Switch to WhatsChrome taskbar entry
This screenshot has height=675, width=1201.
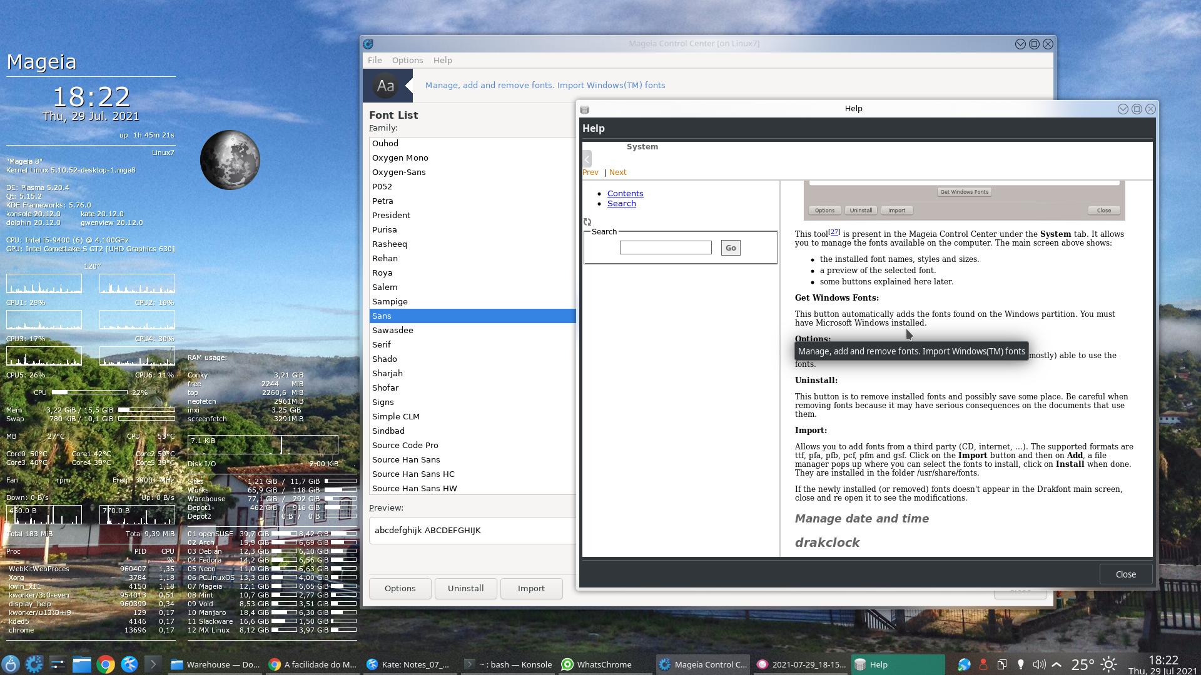coord(606,664)
